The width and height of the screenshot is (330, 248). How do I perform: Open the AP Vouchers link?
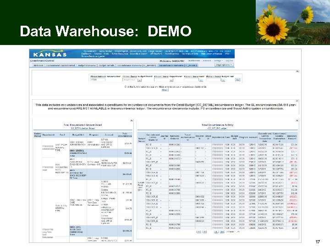tap(156, 54)
